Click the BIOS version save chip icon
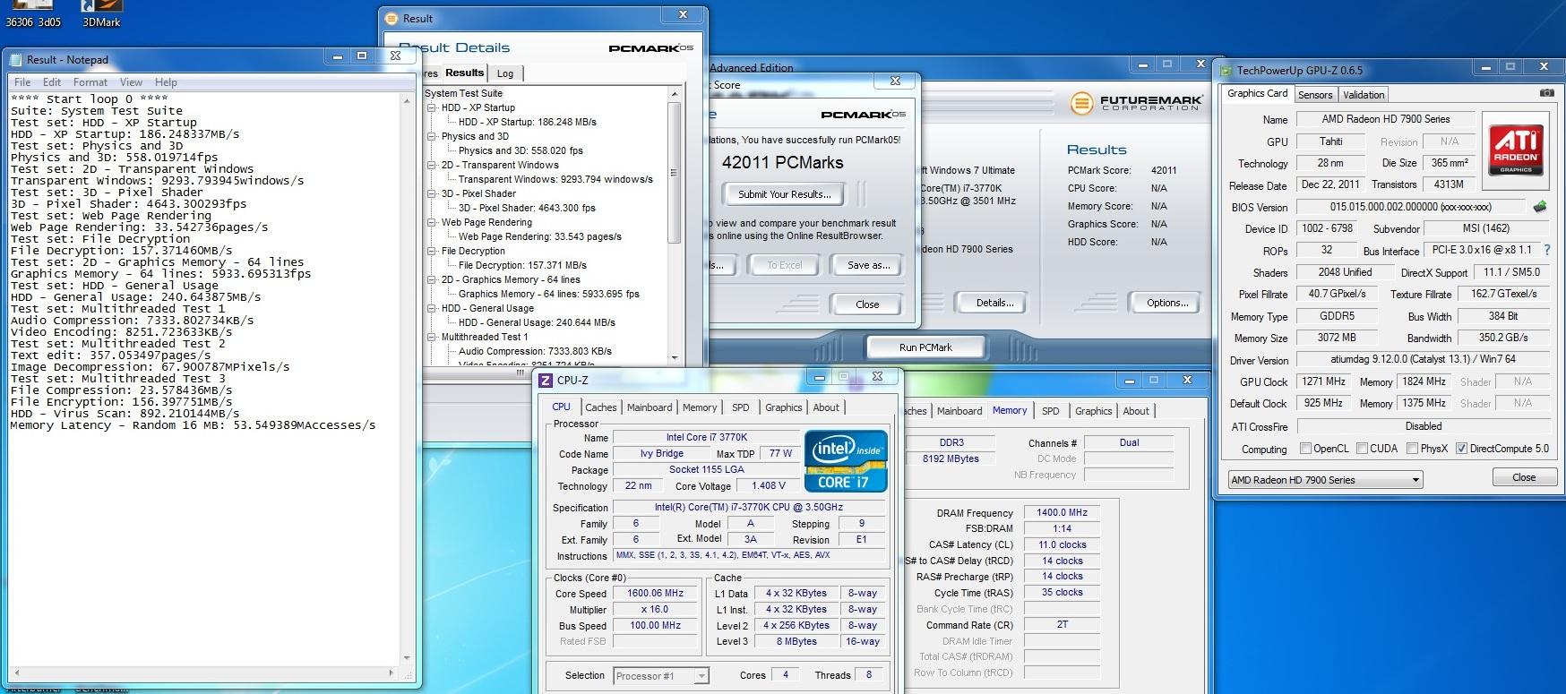Viewport: 1566px width, 694px height. 1539,207
